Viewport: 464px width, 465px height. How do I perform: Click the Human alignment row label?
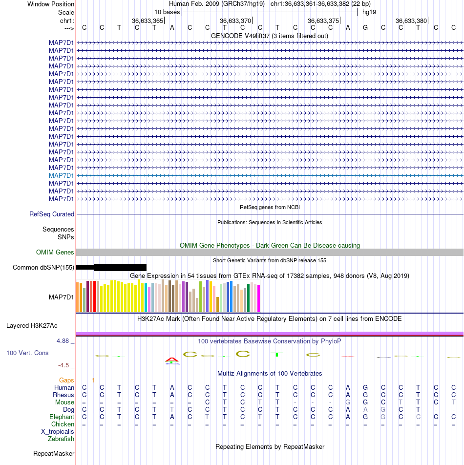(64, 388)
